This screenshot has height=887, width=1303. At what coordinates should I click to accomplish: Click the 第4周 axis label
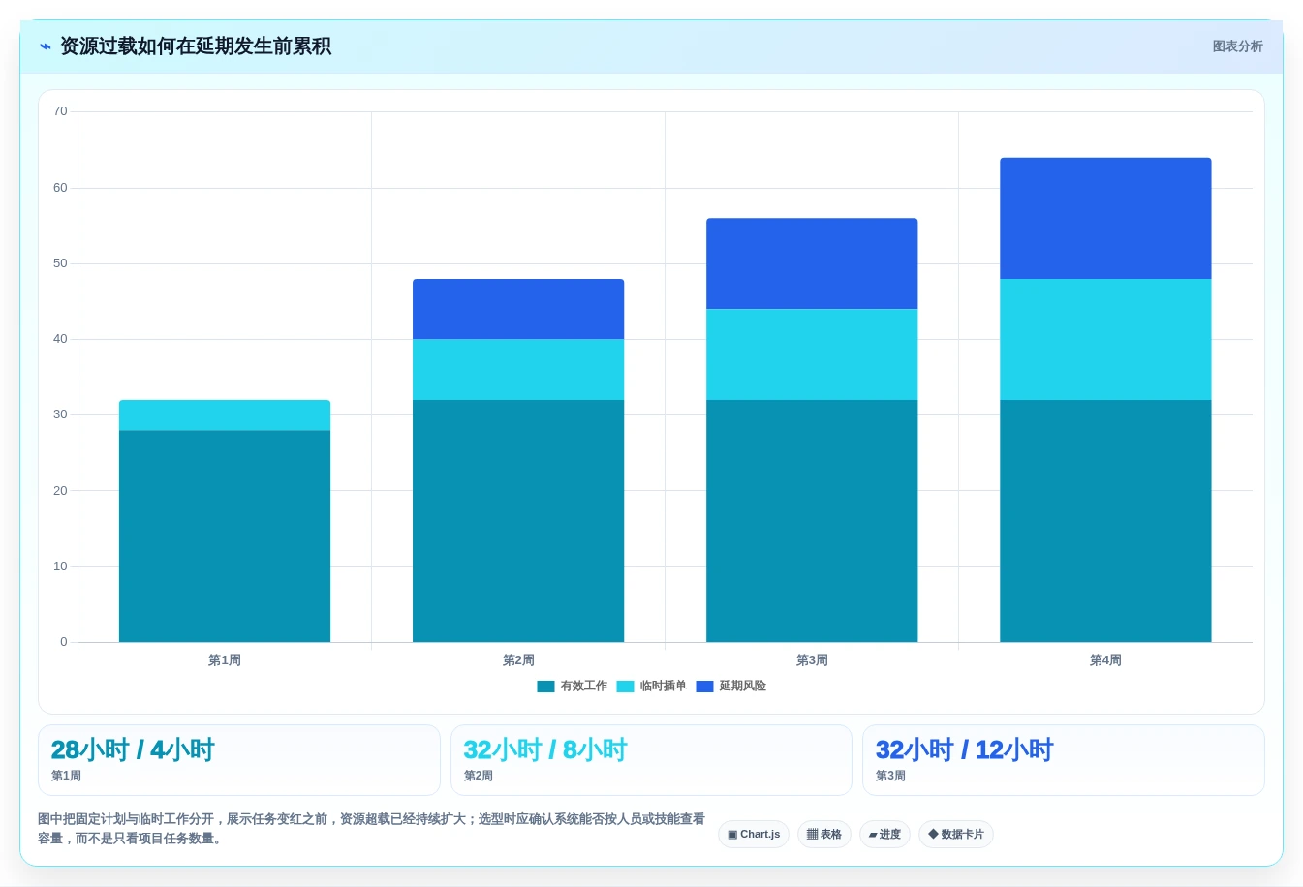coord(1105,660)
